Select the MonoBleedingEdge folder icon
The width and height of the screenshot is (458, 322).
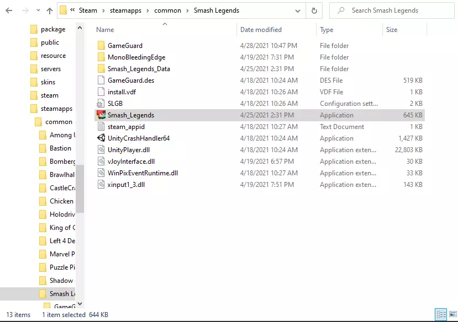(101, 57)
